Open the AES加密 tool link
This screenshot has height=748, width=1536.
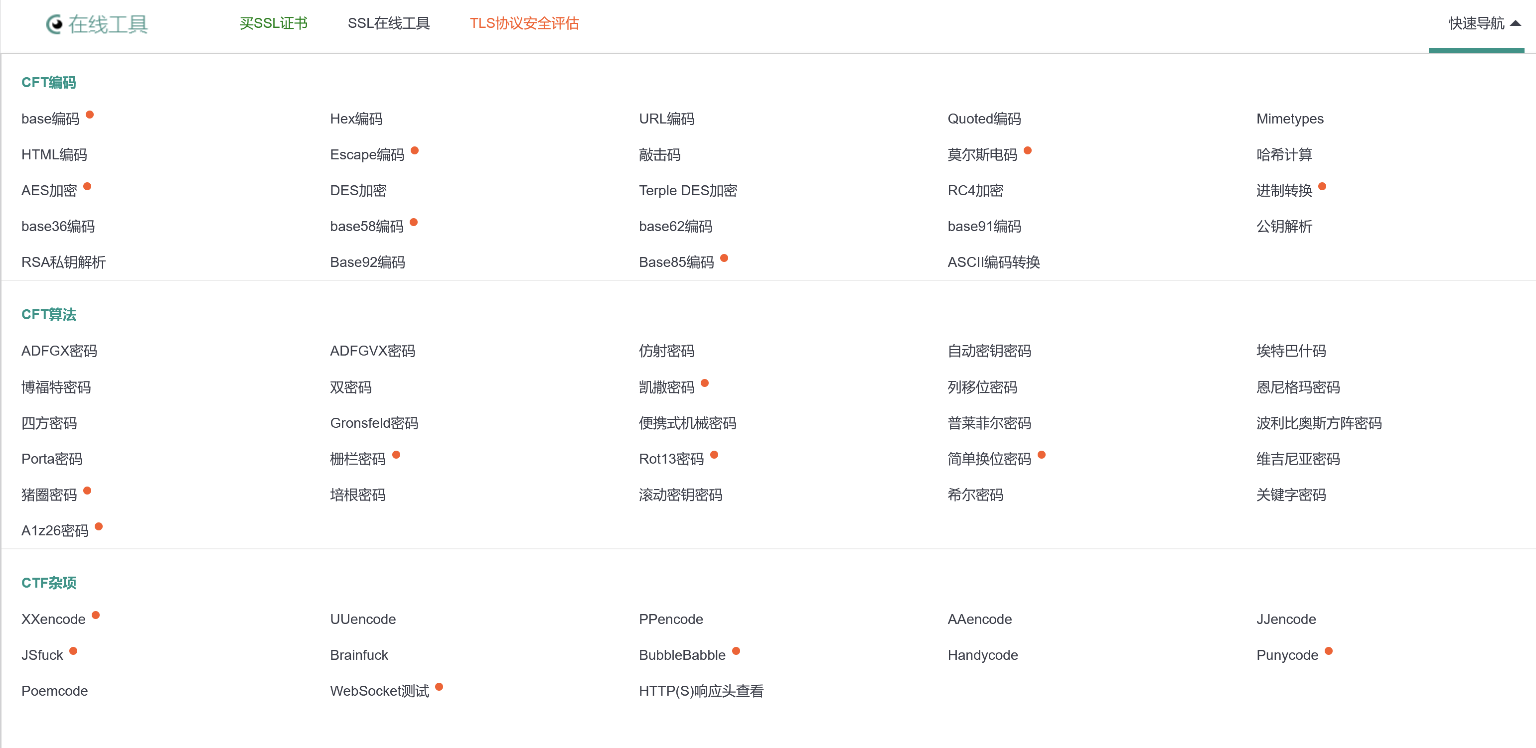tap(49, 191)
